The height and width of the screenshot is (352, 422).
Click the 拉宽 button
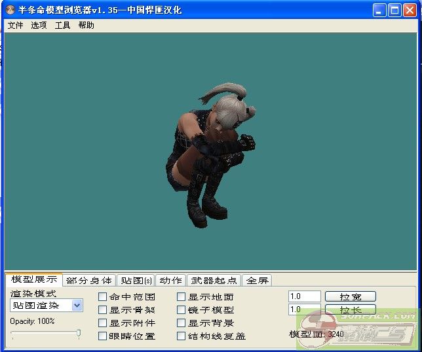[351, 296]
